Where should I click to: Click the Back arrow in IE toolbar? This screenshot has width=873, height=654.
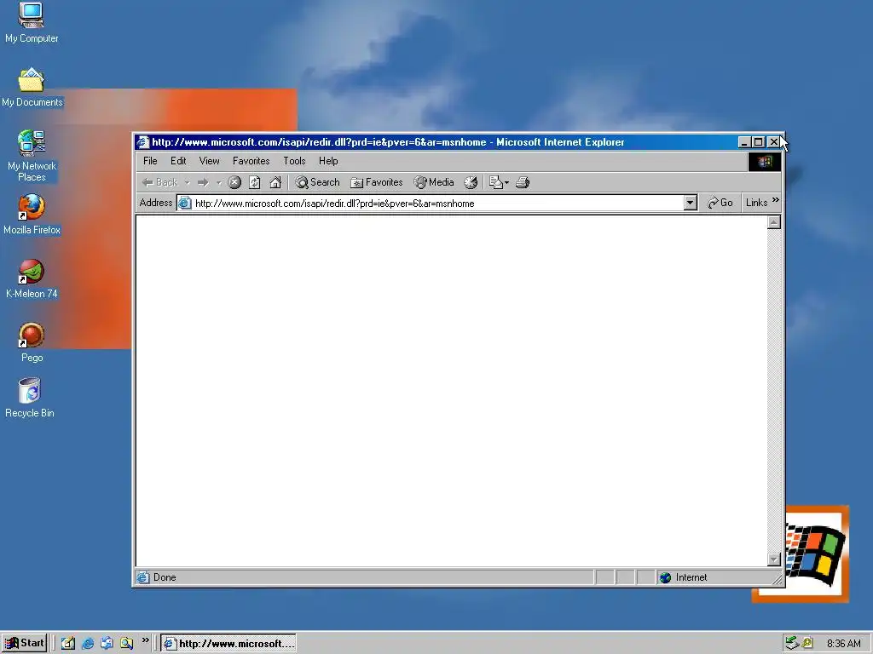(x=159, y=182)
